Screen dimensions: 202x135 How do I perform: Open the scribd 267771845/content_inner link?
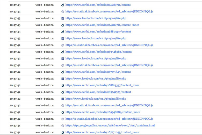(x=102, y=132)
